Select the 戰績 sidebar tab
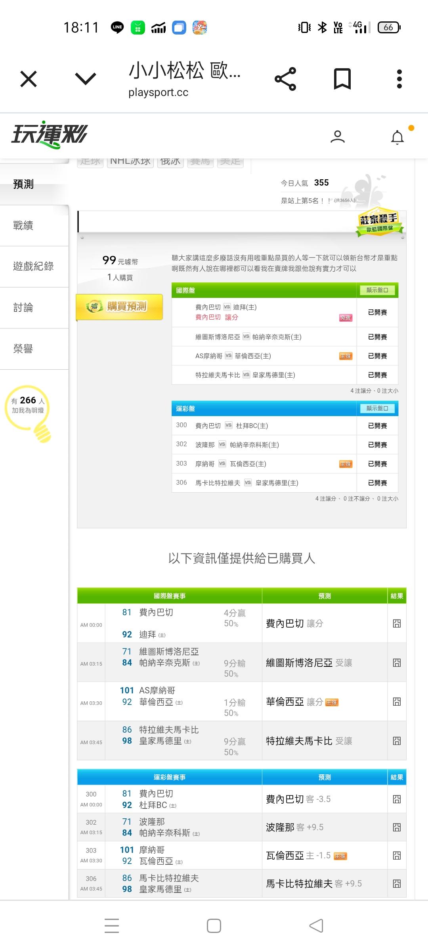428x952 pixels. [34, 225]
